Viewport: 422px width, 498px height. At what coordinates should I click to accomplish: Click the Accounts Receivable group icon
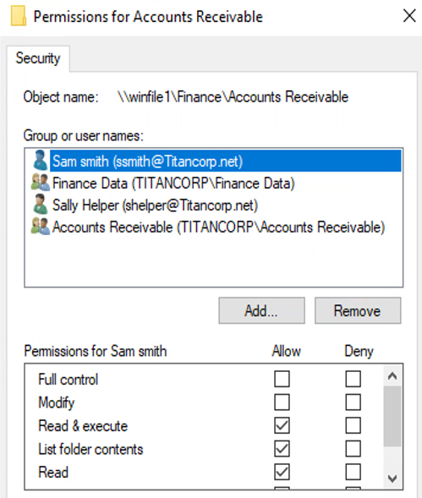tap(41, 226)
